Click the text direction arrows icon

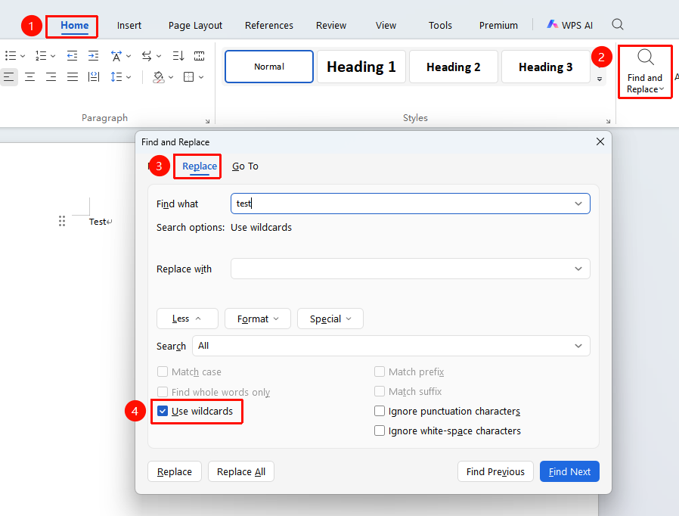pyautogui.click(x=147, y=56)
